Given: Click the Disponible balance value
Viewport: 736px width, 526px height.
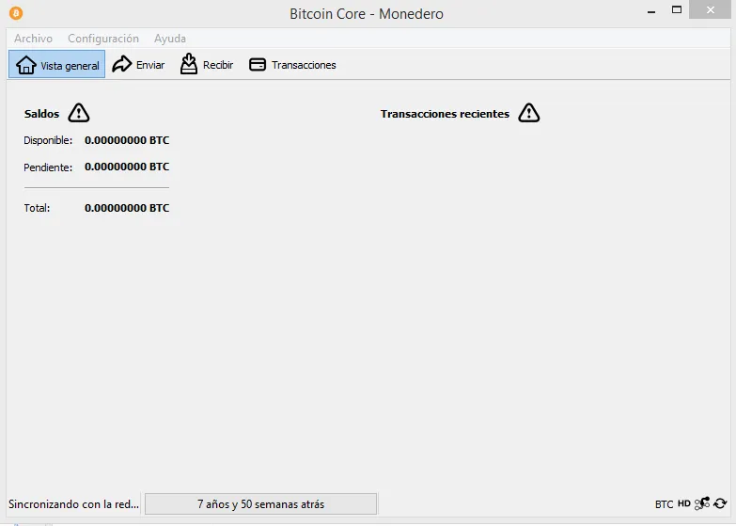Looking at the screenshot, I should [127, 140].
